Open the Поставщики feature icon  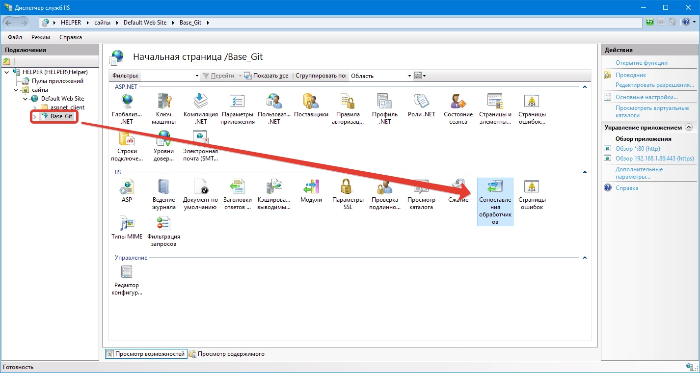click(311, 105)
